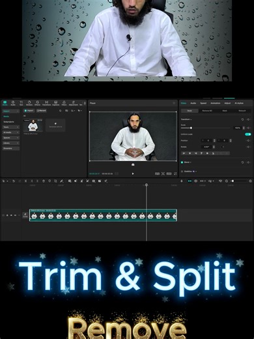Click the Import button in media panel

[29, 111]
